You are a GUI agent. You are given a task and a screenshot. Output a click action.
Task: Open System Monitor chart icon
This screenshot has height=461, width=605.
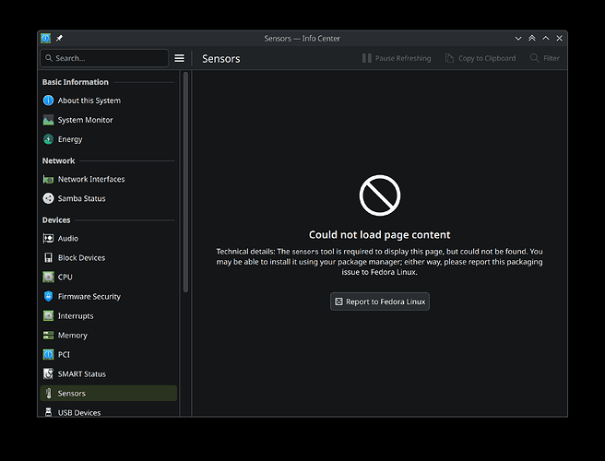pyautogui.click(x=48, y=120)
